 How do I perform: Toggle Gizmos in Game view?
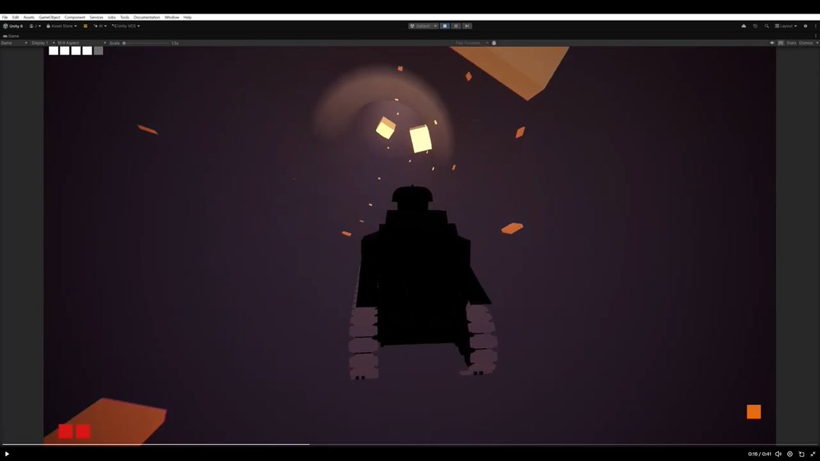tap(805, 43)
